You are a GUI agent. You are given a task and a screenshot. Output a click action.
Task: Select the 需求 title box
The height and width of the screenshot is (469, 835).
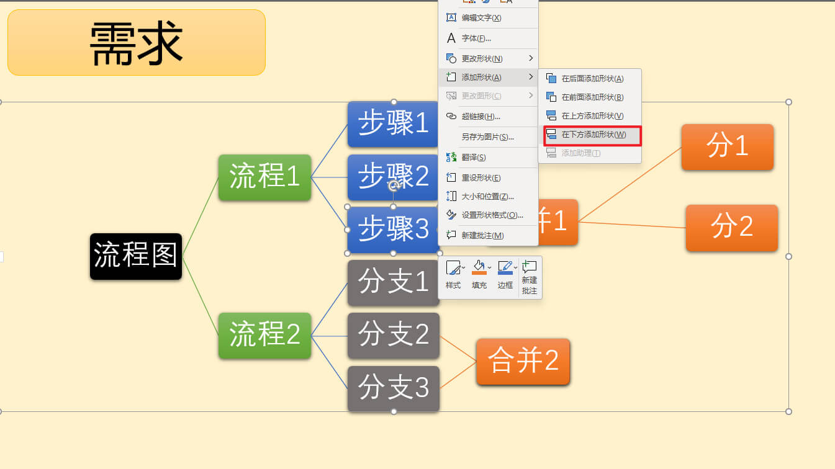[x=137, y=43]
